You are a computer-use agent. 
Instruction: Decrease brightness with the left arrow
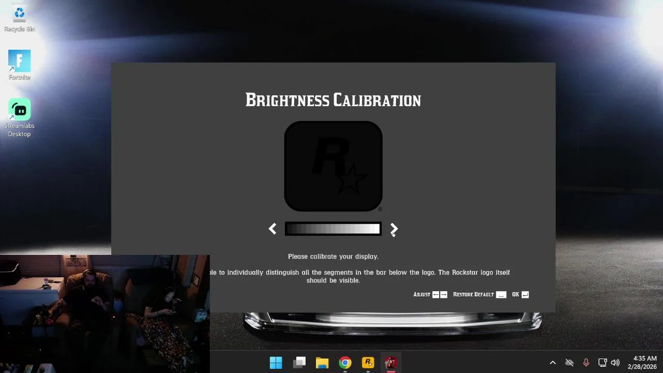(272, 229)
